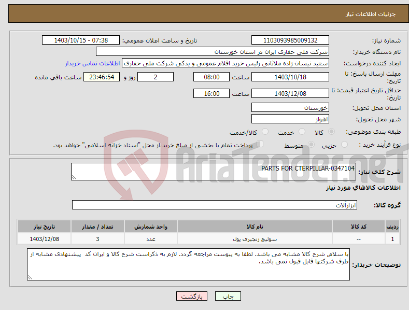Click the response deadline date 1403/10/18

click(x=290, y=77)
